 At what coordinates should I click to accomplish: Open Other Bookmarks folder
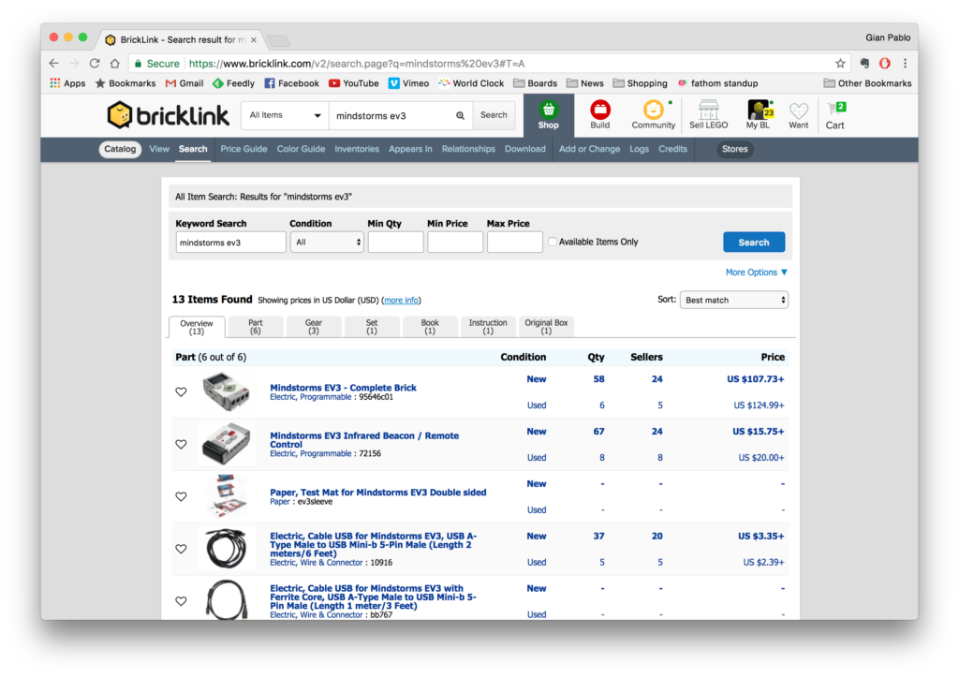pos(867,83)
